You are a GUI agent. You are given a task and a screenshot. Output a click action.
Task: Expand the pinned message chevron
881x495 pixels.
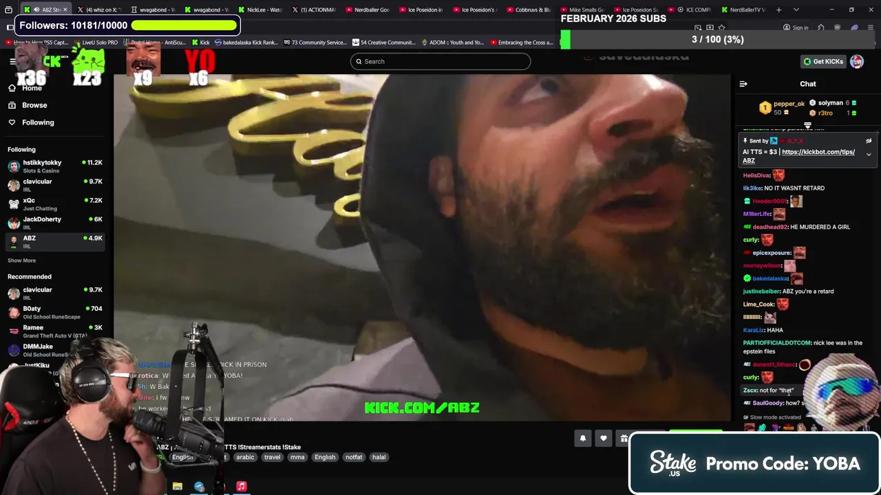[x=869, y=155]
